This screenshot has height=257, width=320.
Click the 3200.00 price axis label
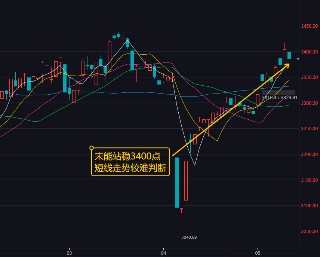[310, 154]
